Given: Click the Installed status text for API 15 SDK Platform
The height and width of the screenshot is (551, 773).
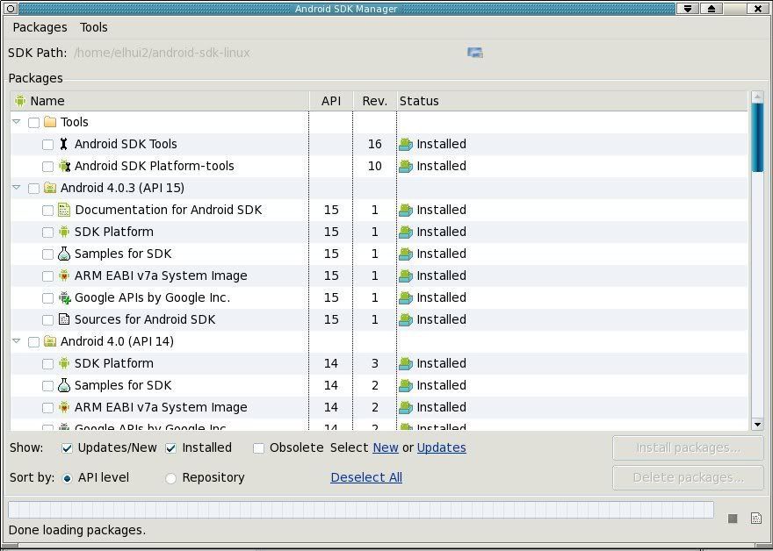Looking at the screenshot, I should pos(441,232).
